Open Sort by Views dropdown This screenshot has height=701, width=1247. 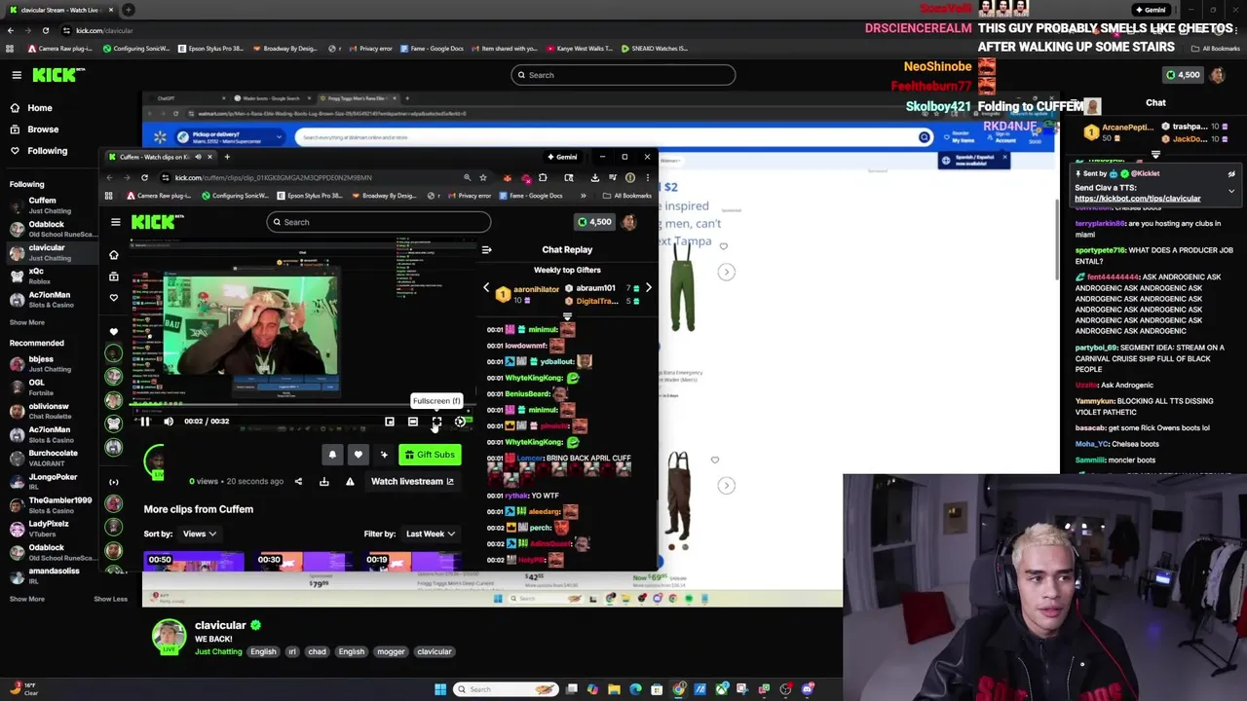click(200, 534)
